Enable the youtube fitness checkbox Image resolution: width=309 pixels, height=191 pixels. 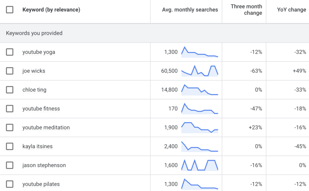[x=10, y=109]
